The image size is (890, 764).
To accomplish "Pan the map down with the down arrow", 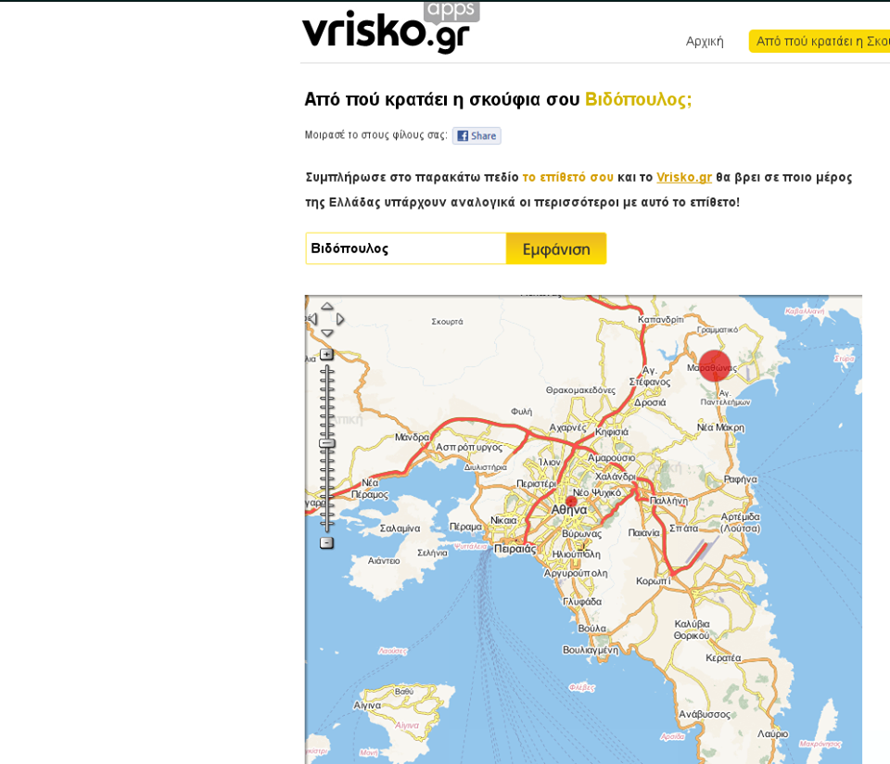I will 327,333.
